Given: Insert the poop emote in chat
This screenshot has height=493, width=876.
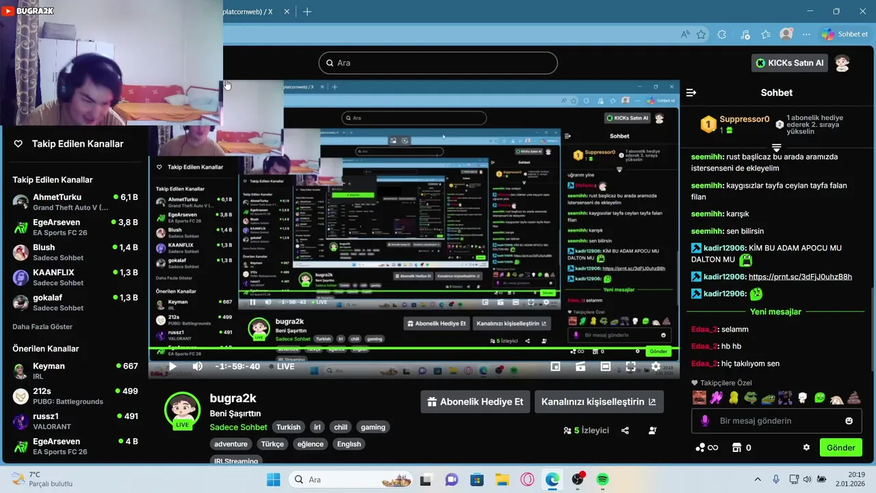Looking at the screenshot, I should point(853,398).
